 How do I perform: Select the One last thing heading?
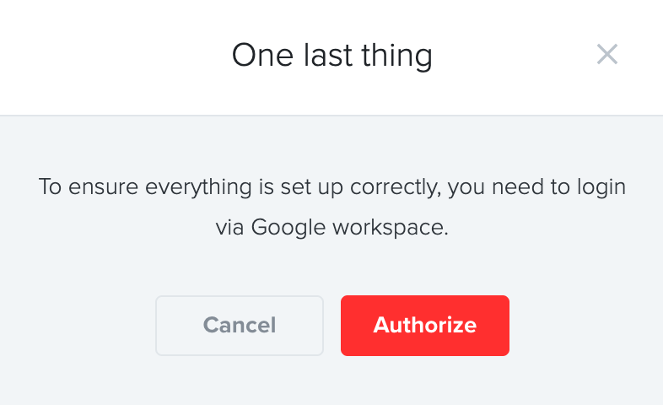332,56
